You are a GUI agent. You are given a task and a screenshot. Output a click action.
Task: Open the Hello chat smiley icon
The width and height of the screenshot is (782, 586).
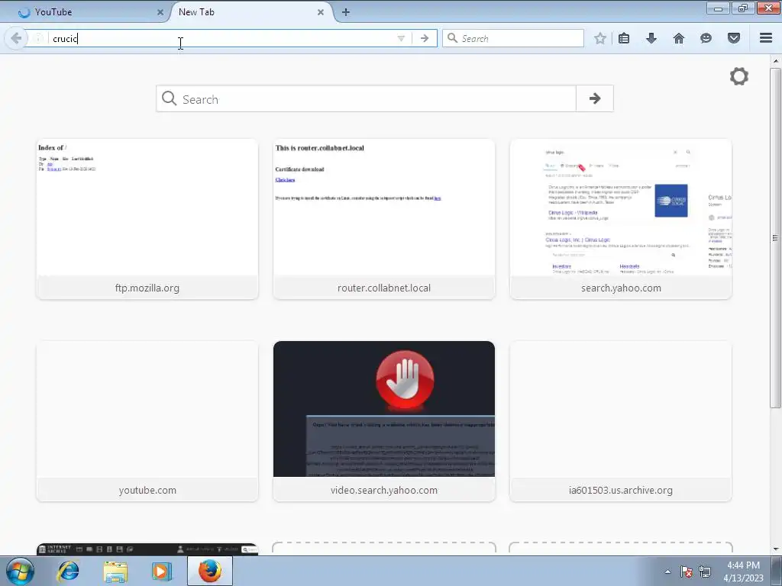click(x=706, y=38)
